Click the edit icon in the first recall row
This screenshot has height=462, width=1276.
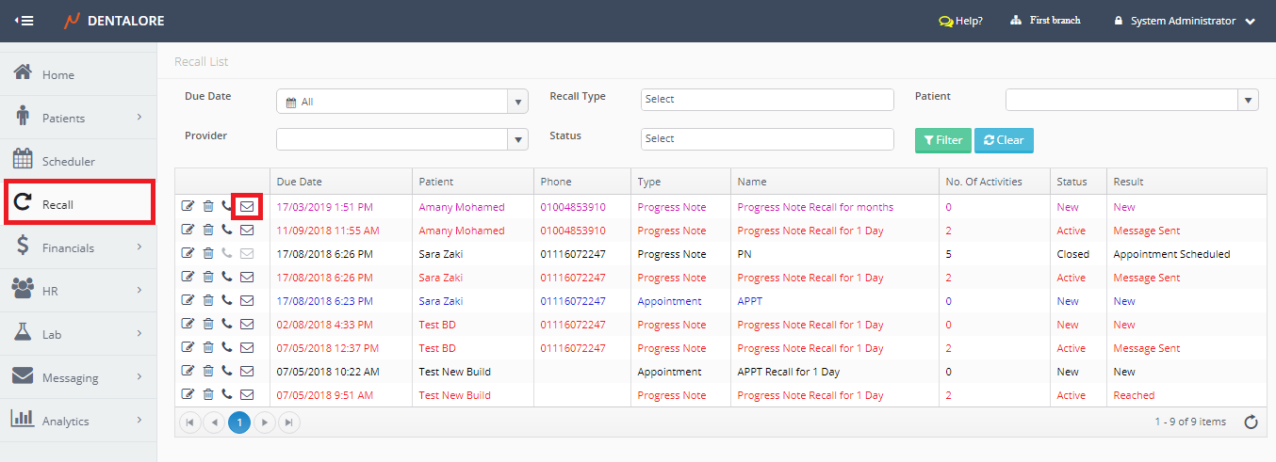[x=187, y=207]
